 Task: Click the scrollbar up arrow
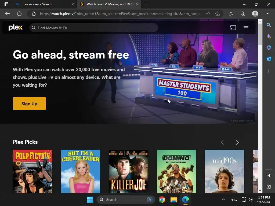tap(260, 21)
